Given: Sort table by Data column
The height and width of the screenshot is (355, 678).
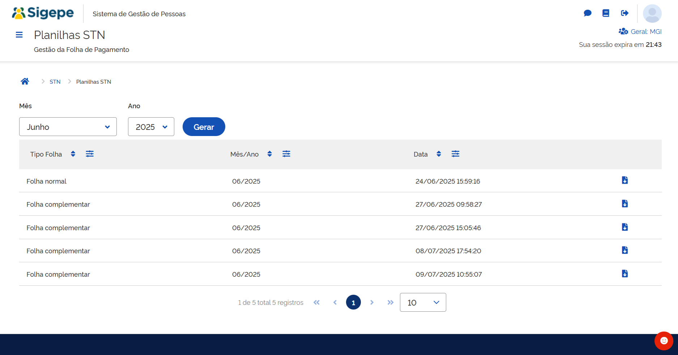Looking at the screenshot, I should tap(439, 154).
